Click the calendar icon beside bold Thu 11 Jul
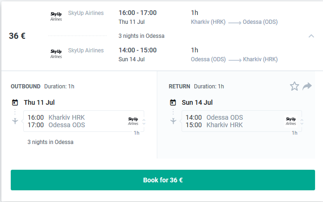The width and height of the screenshot is (323, 202). 15,102
